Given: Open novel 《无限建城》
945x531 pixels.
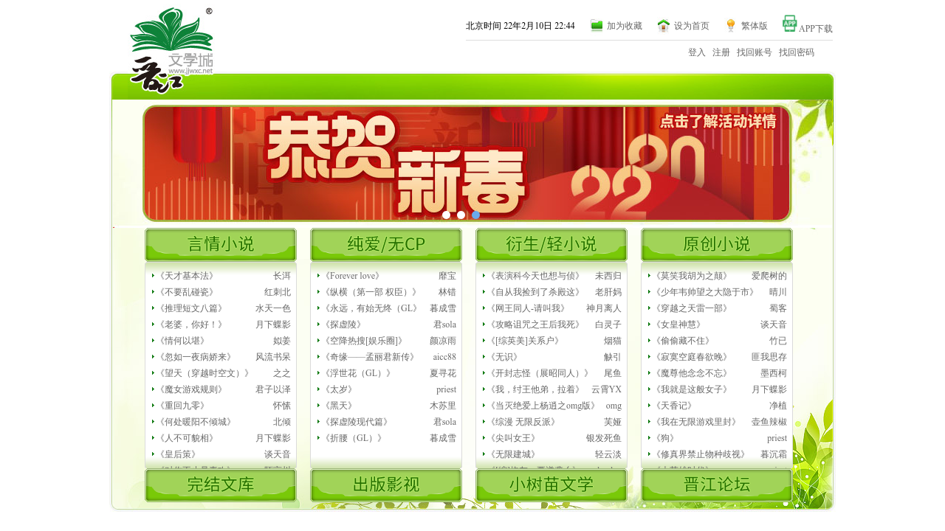Looking at the screenshot, I should [512, 454].
